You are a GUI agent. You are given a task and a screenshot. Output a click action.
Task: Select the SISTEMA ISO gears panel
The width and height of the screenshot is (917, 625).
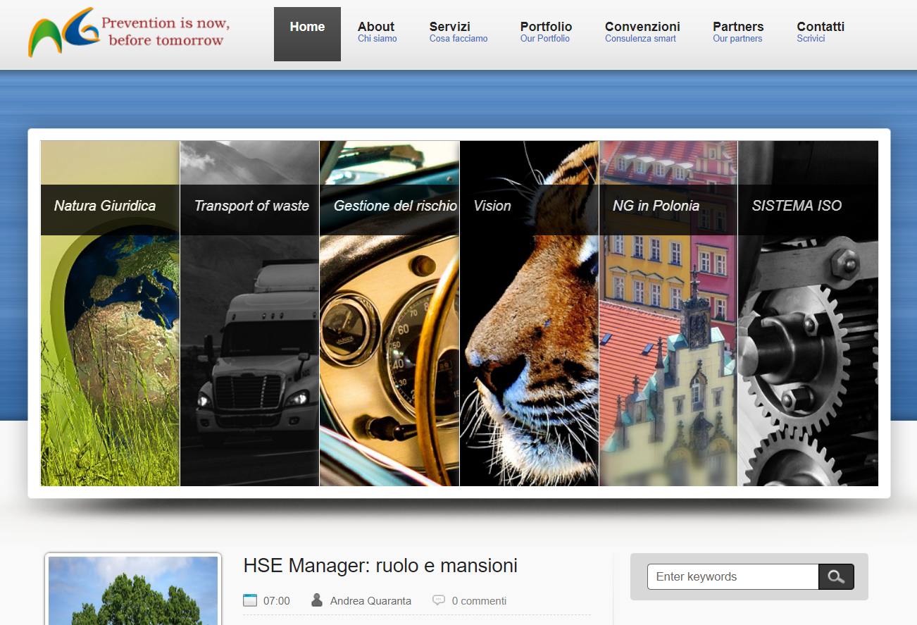[808, 314]
